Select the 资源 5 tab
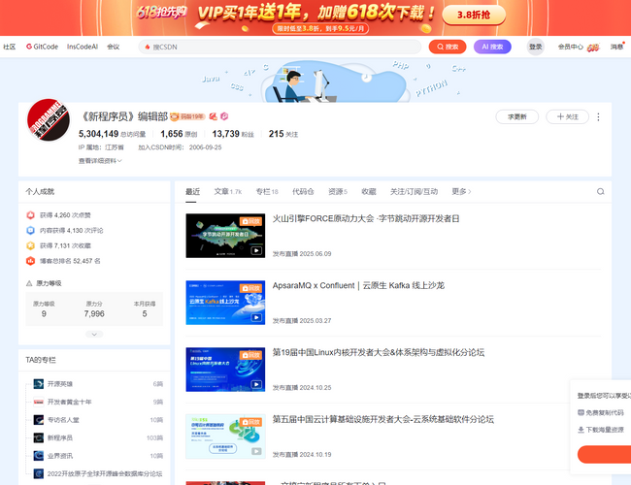The image size is (631, 485). click(338, 191)
